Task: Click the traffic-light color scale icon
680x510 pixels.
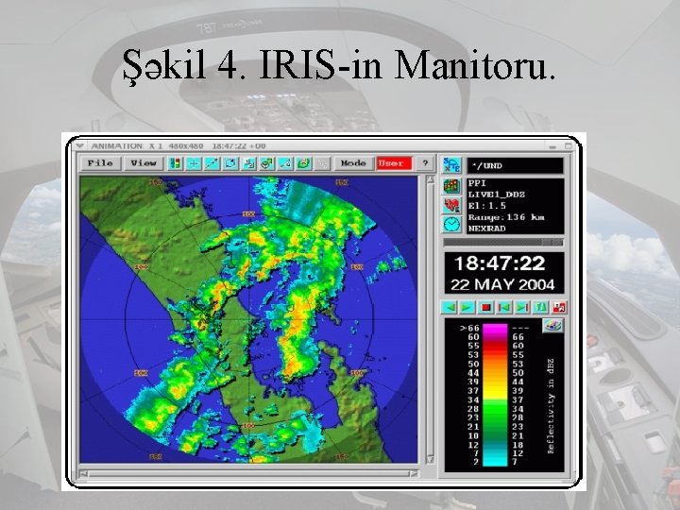Action: tap(176, 163)
